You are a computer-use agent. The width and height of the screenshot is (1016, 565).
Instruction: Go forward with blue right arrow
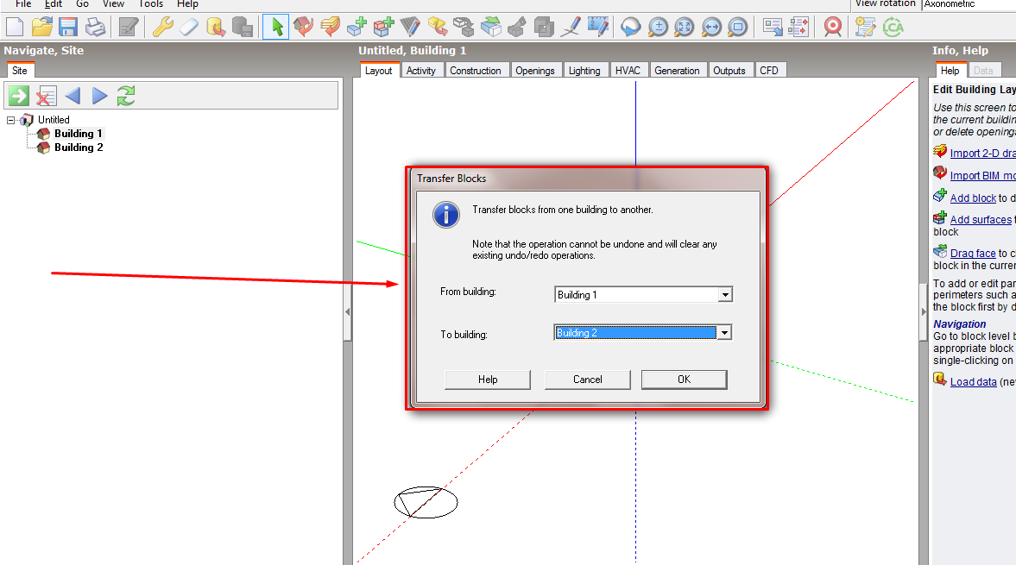click(99, 96)
